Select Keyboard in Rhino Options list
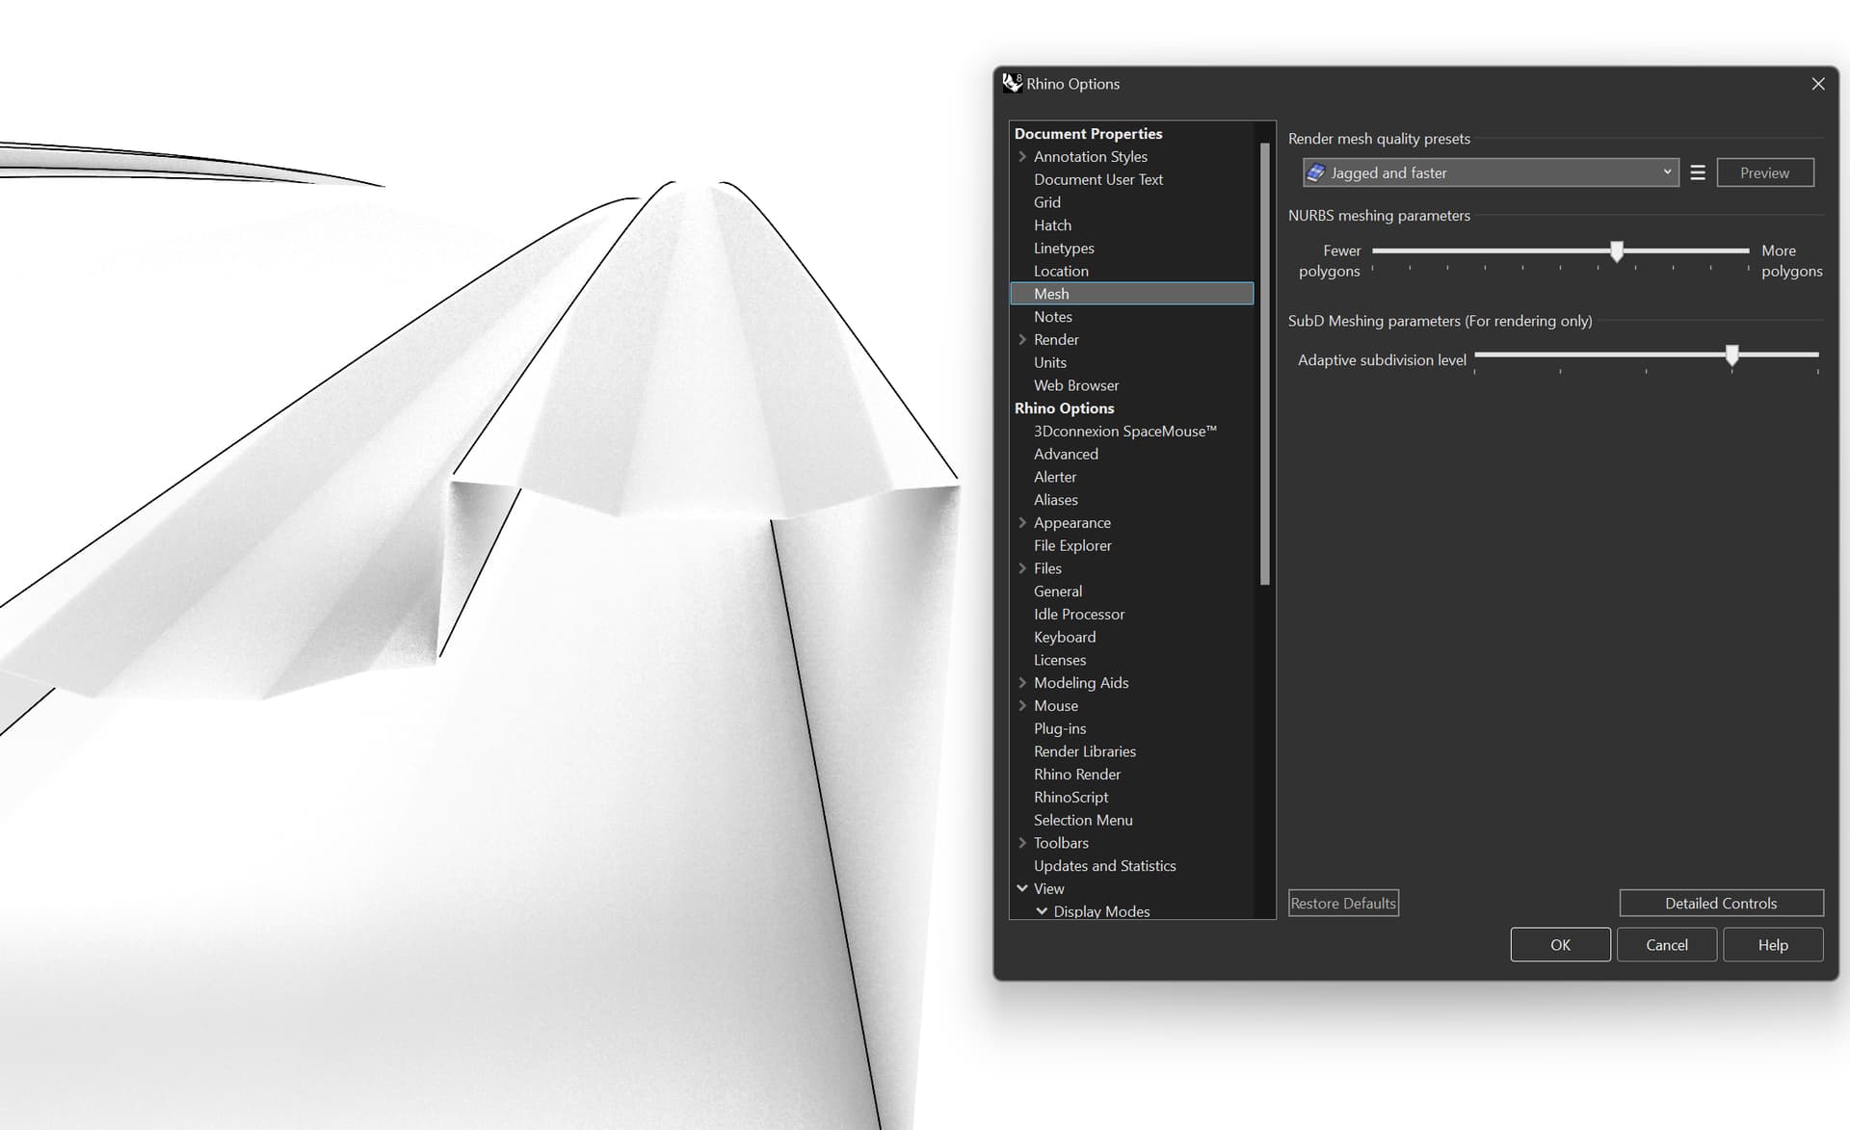Screen dimensions: 1850x1130 click(x=1064, y=637)
